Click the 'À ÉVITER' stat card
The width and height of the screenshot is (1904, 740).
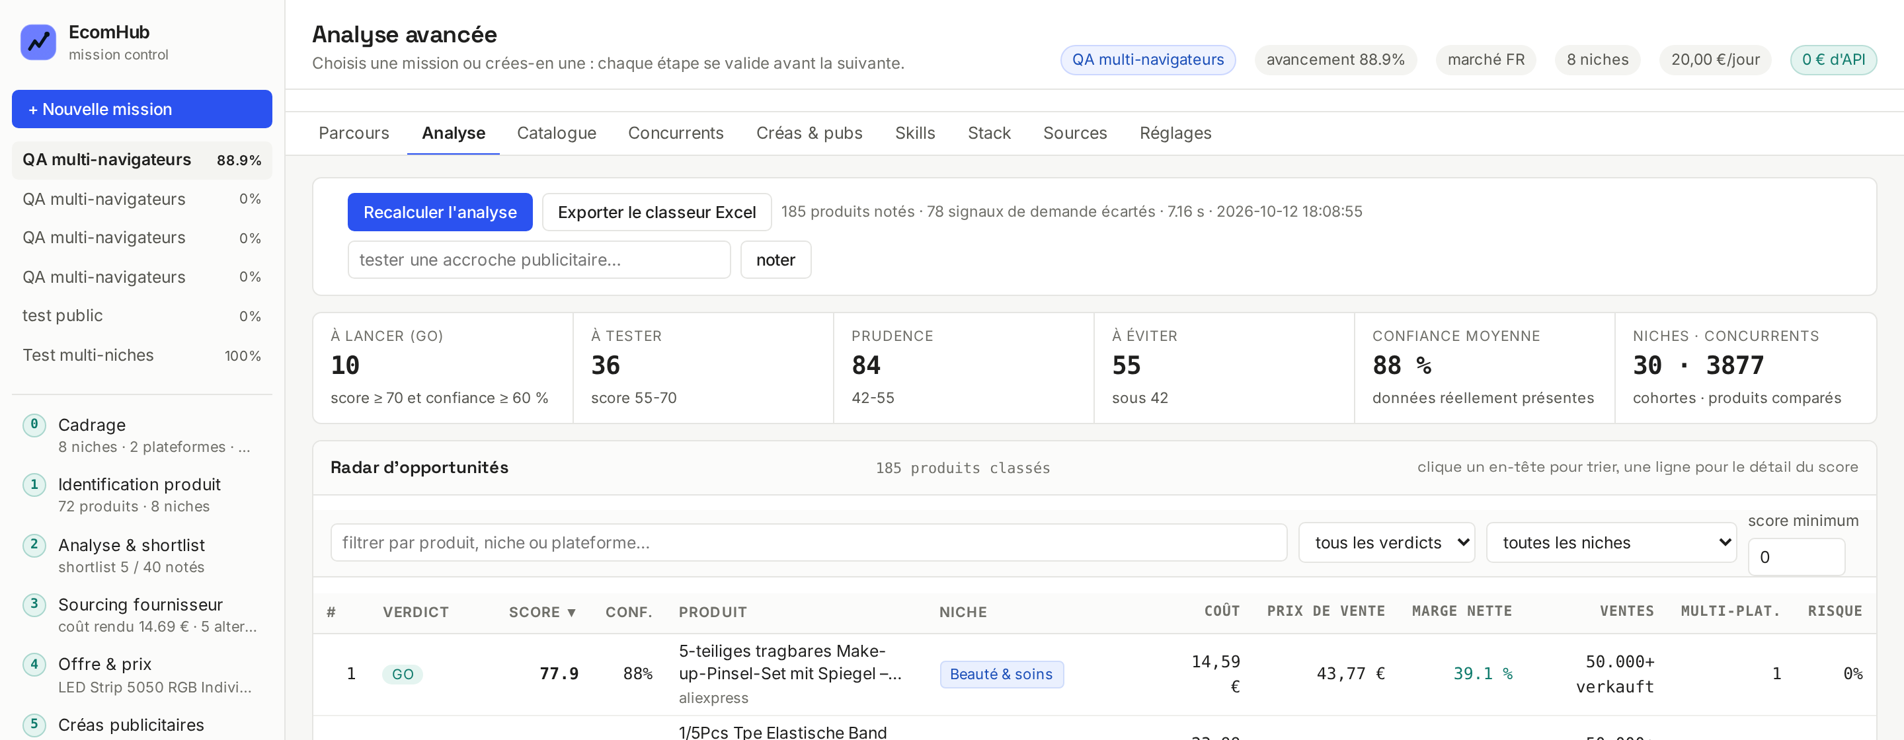click(1224, 368)
